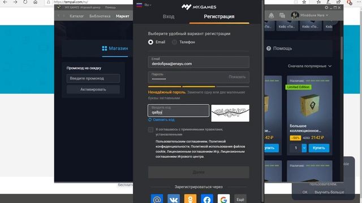Image resolution: width=362 pixels, height=203 pixels.
Task: Open the user profile dropdown in MY.GAMES
Action: (x=314, y=15)
